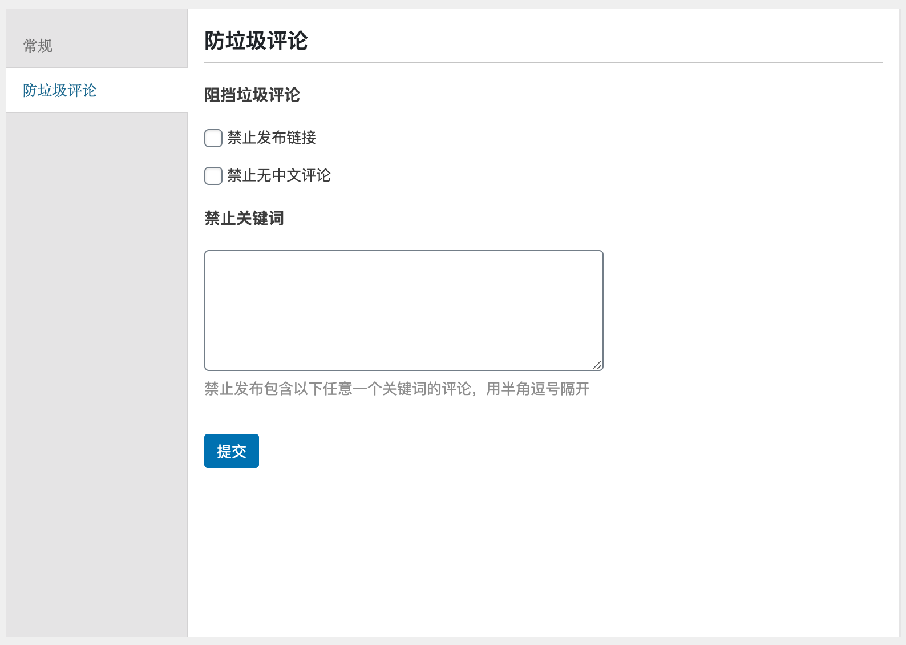The width and height of the screenshot is (906, 645).
Task: Open the general settings tab 常规
Action: 96,45
